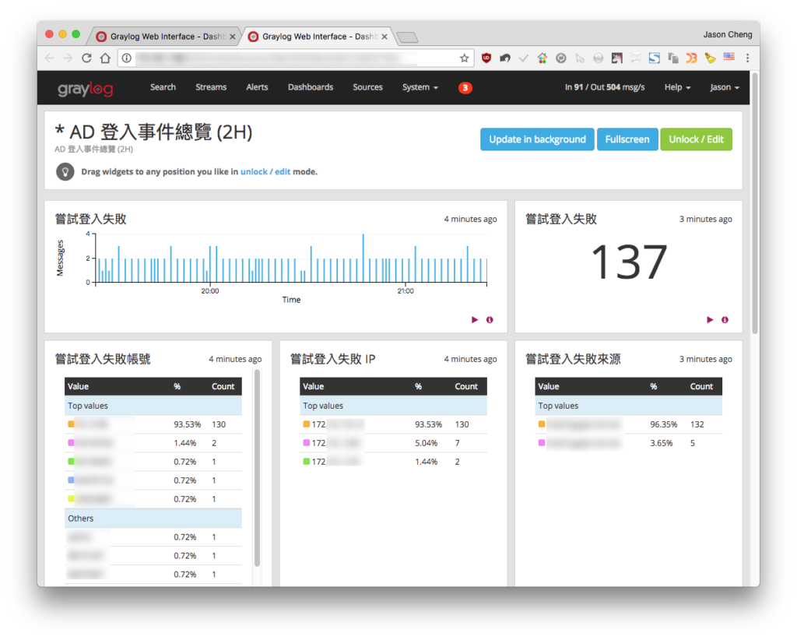Click the page vertical scrollbar
Screen dimensions: 797x640
click(755, 203)
